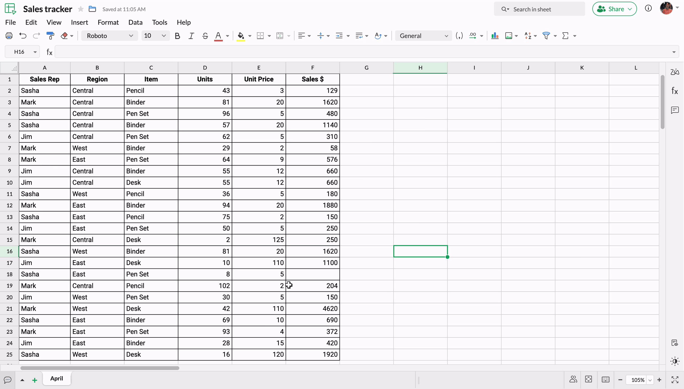Image resolution: width=684 pixels, height=389 pixels.
Task: Select the paint format tool
Action: click(x=50, y=36)
